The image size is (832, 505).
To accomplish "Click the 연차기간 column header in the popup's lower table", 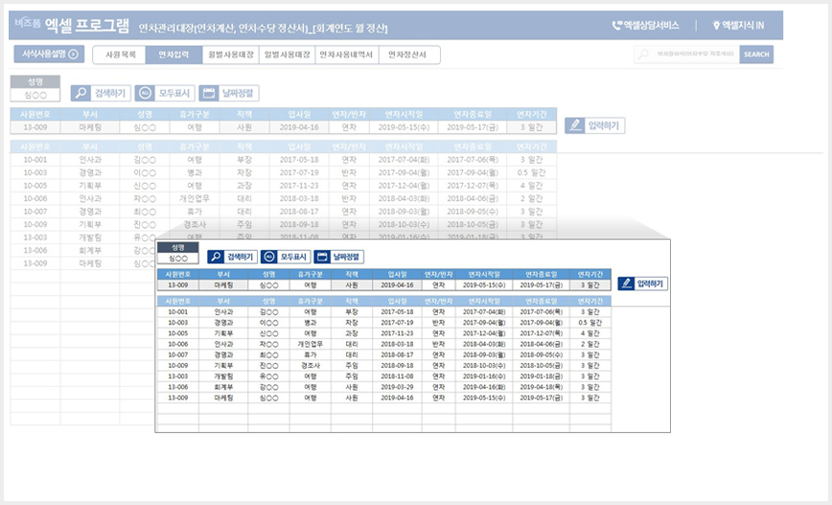I will pos(589,301).
